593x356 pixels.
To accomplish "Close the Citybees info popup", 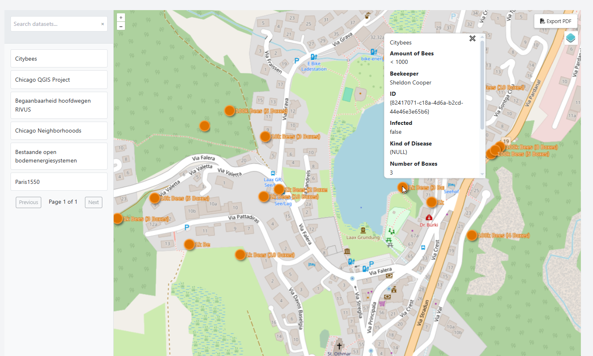I will (472, 38).
